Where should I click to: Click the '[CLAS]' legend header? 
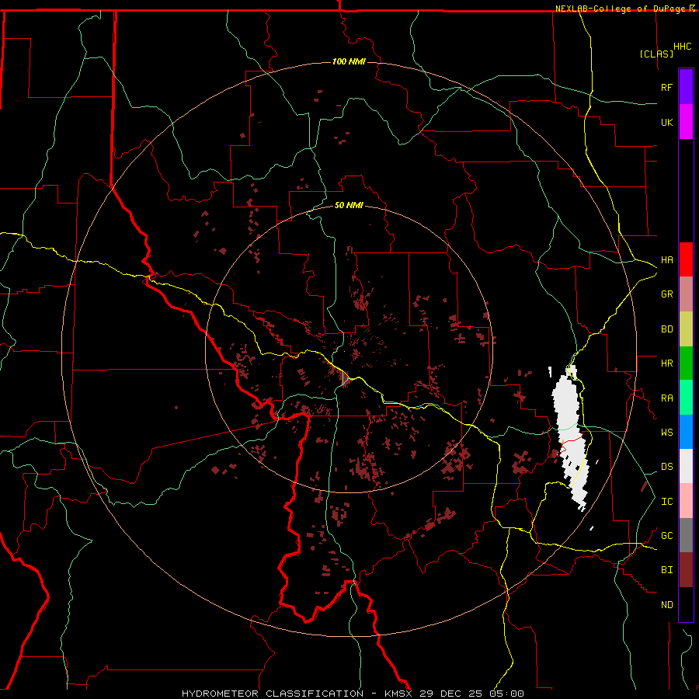pos(656,54)
